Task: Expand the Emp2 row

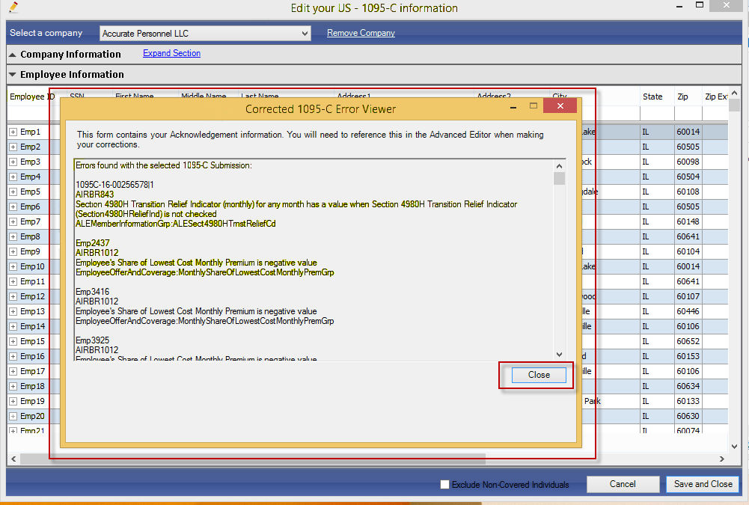Action: coord(13,147)
